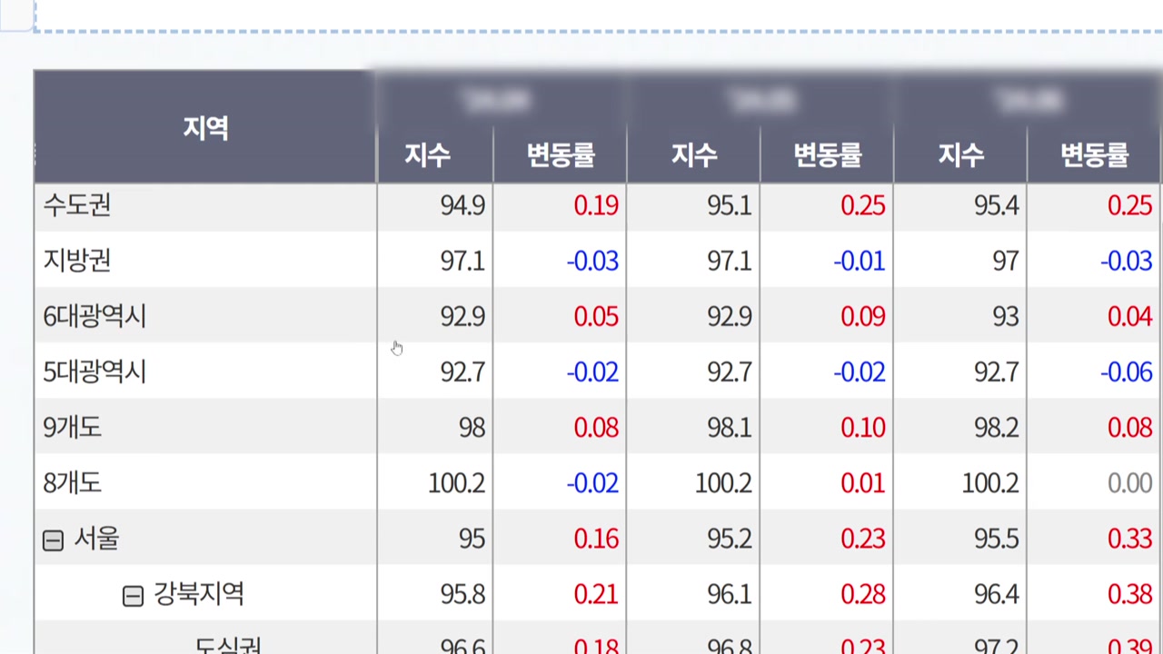Collapse the 강북지역 subgroup
The height and width of the screenshot is (654, 1163).
[x=133, y=596]
